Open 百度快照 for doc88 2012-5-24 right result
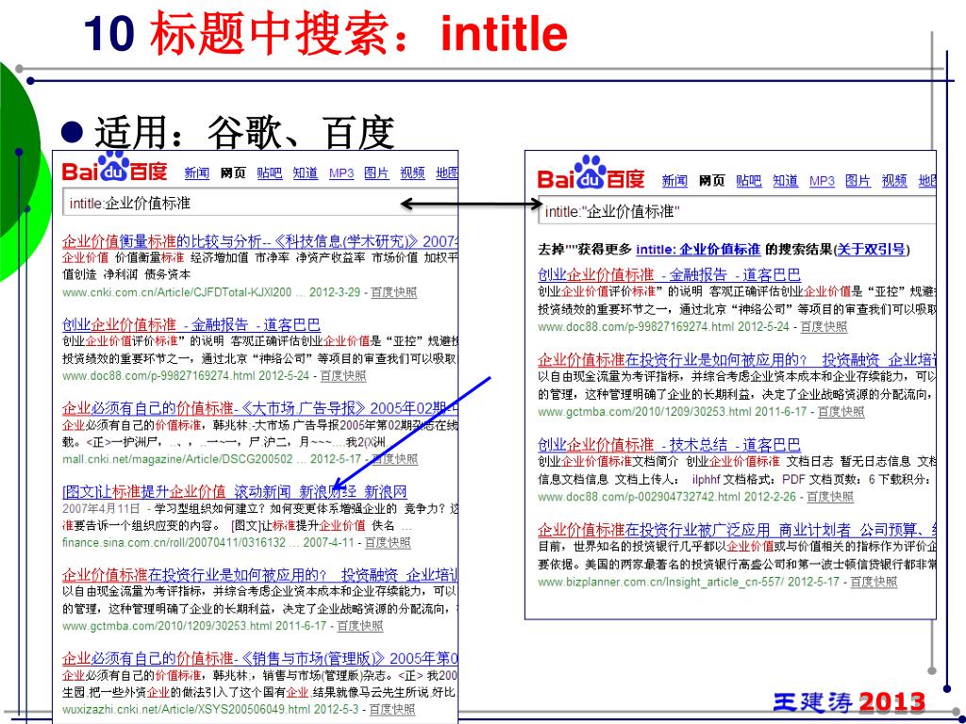Image resolution: width=966 pixels, height=724 pixels. coord(824,327)
